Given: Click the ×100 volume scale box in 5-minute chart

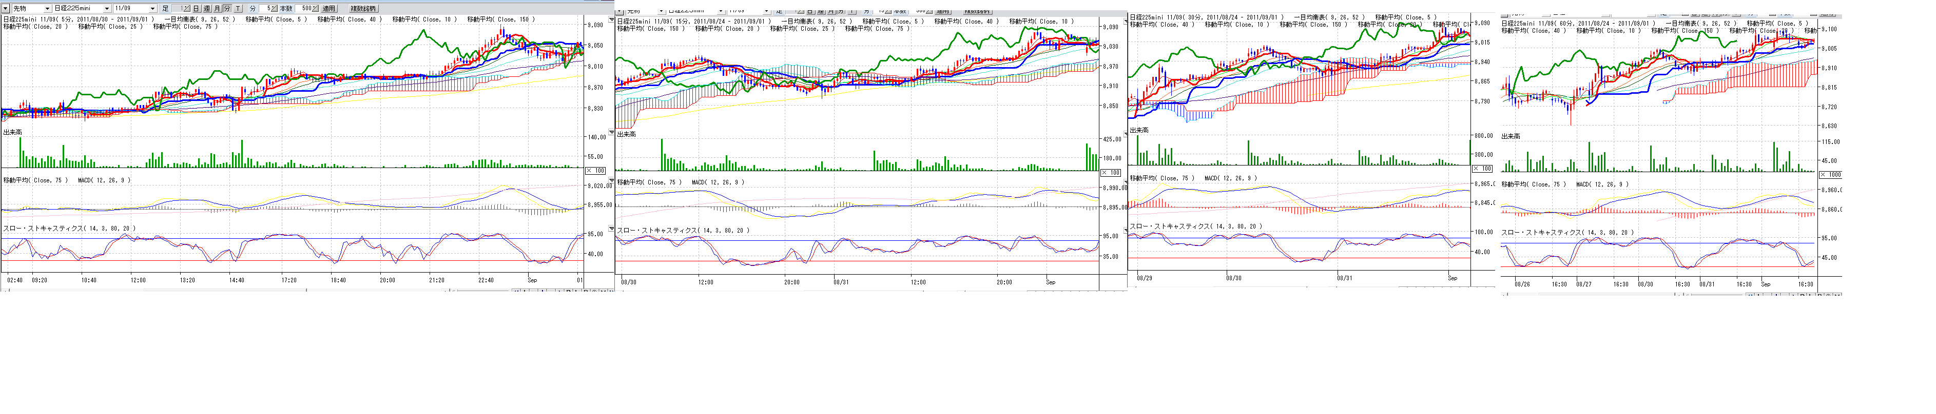Looking at the screenshot, I should coord(595,171).
